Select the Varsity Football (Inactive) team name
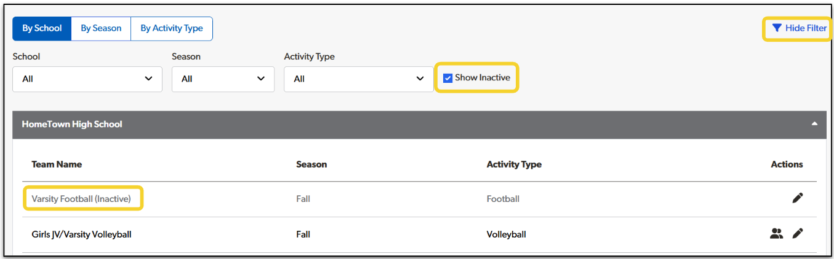Screen dimensions: 834x259 pyautogui.click(x=81, y=199)
